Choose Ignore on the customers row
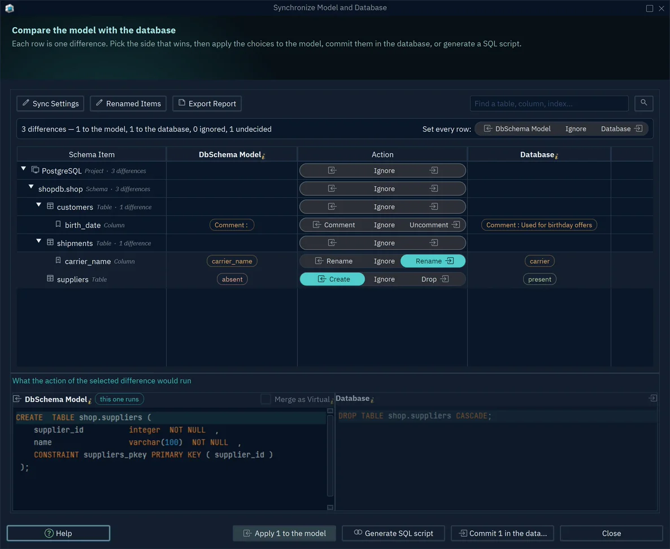670x549 pixels. (x=384, y=207)
